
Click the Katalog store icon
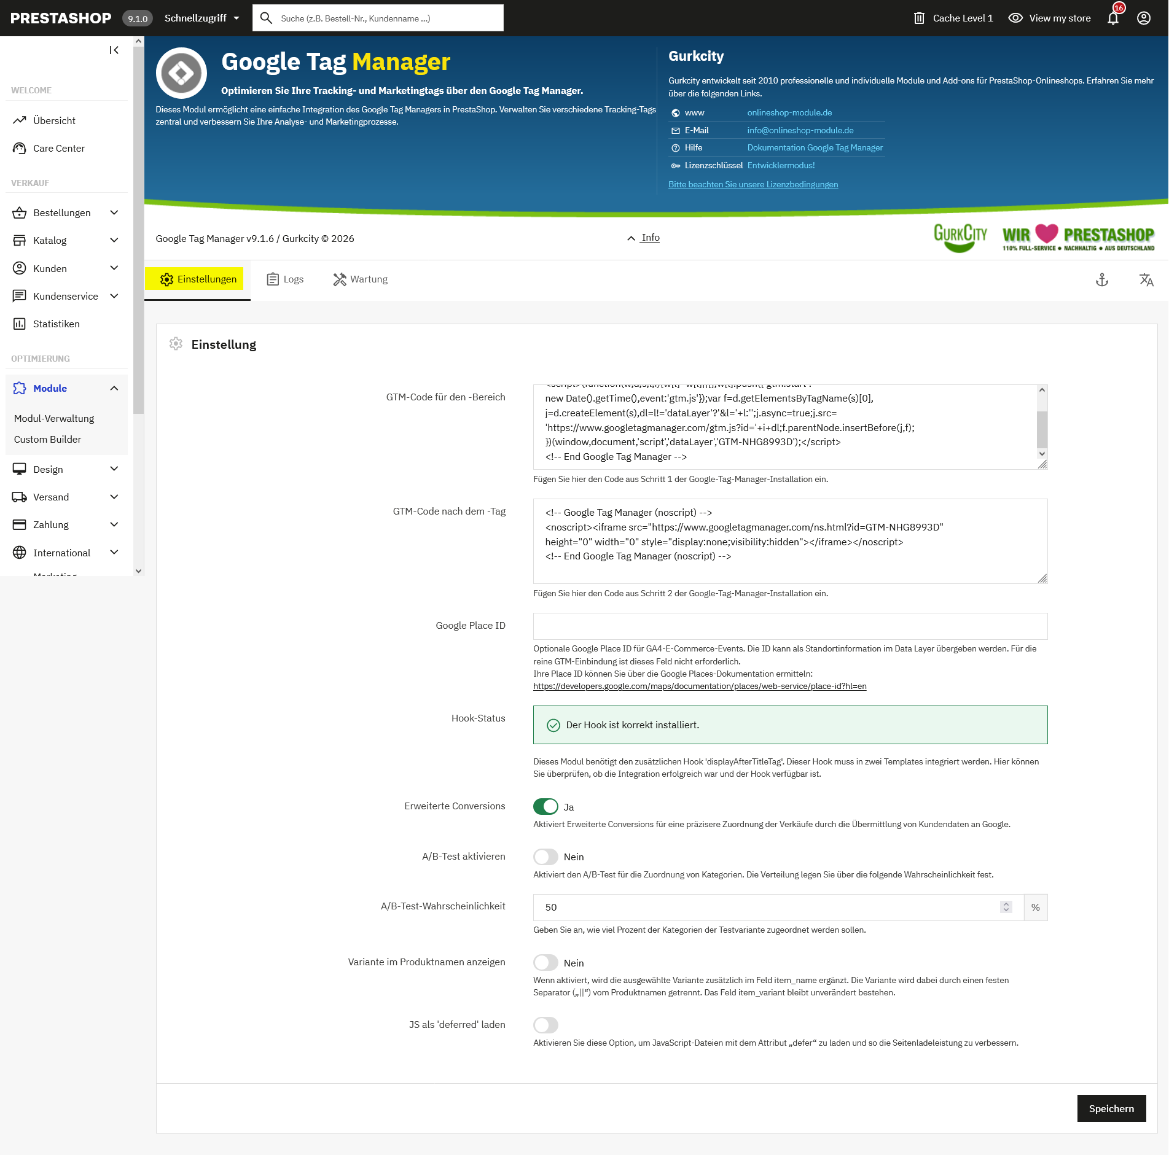point(20,240)
